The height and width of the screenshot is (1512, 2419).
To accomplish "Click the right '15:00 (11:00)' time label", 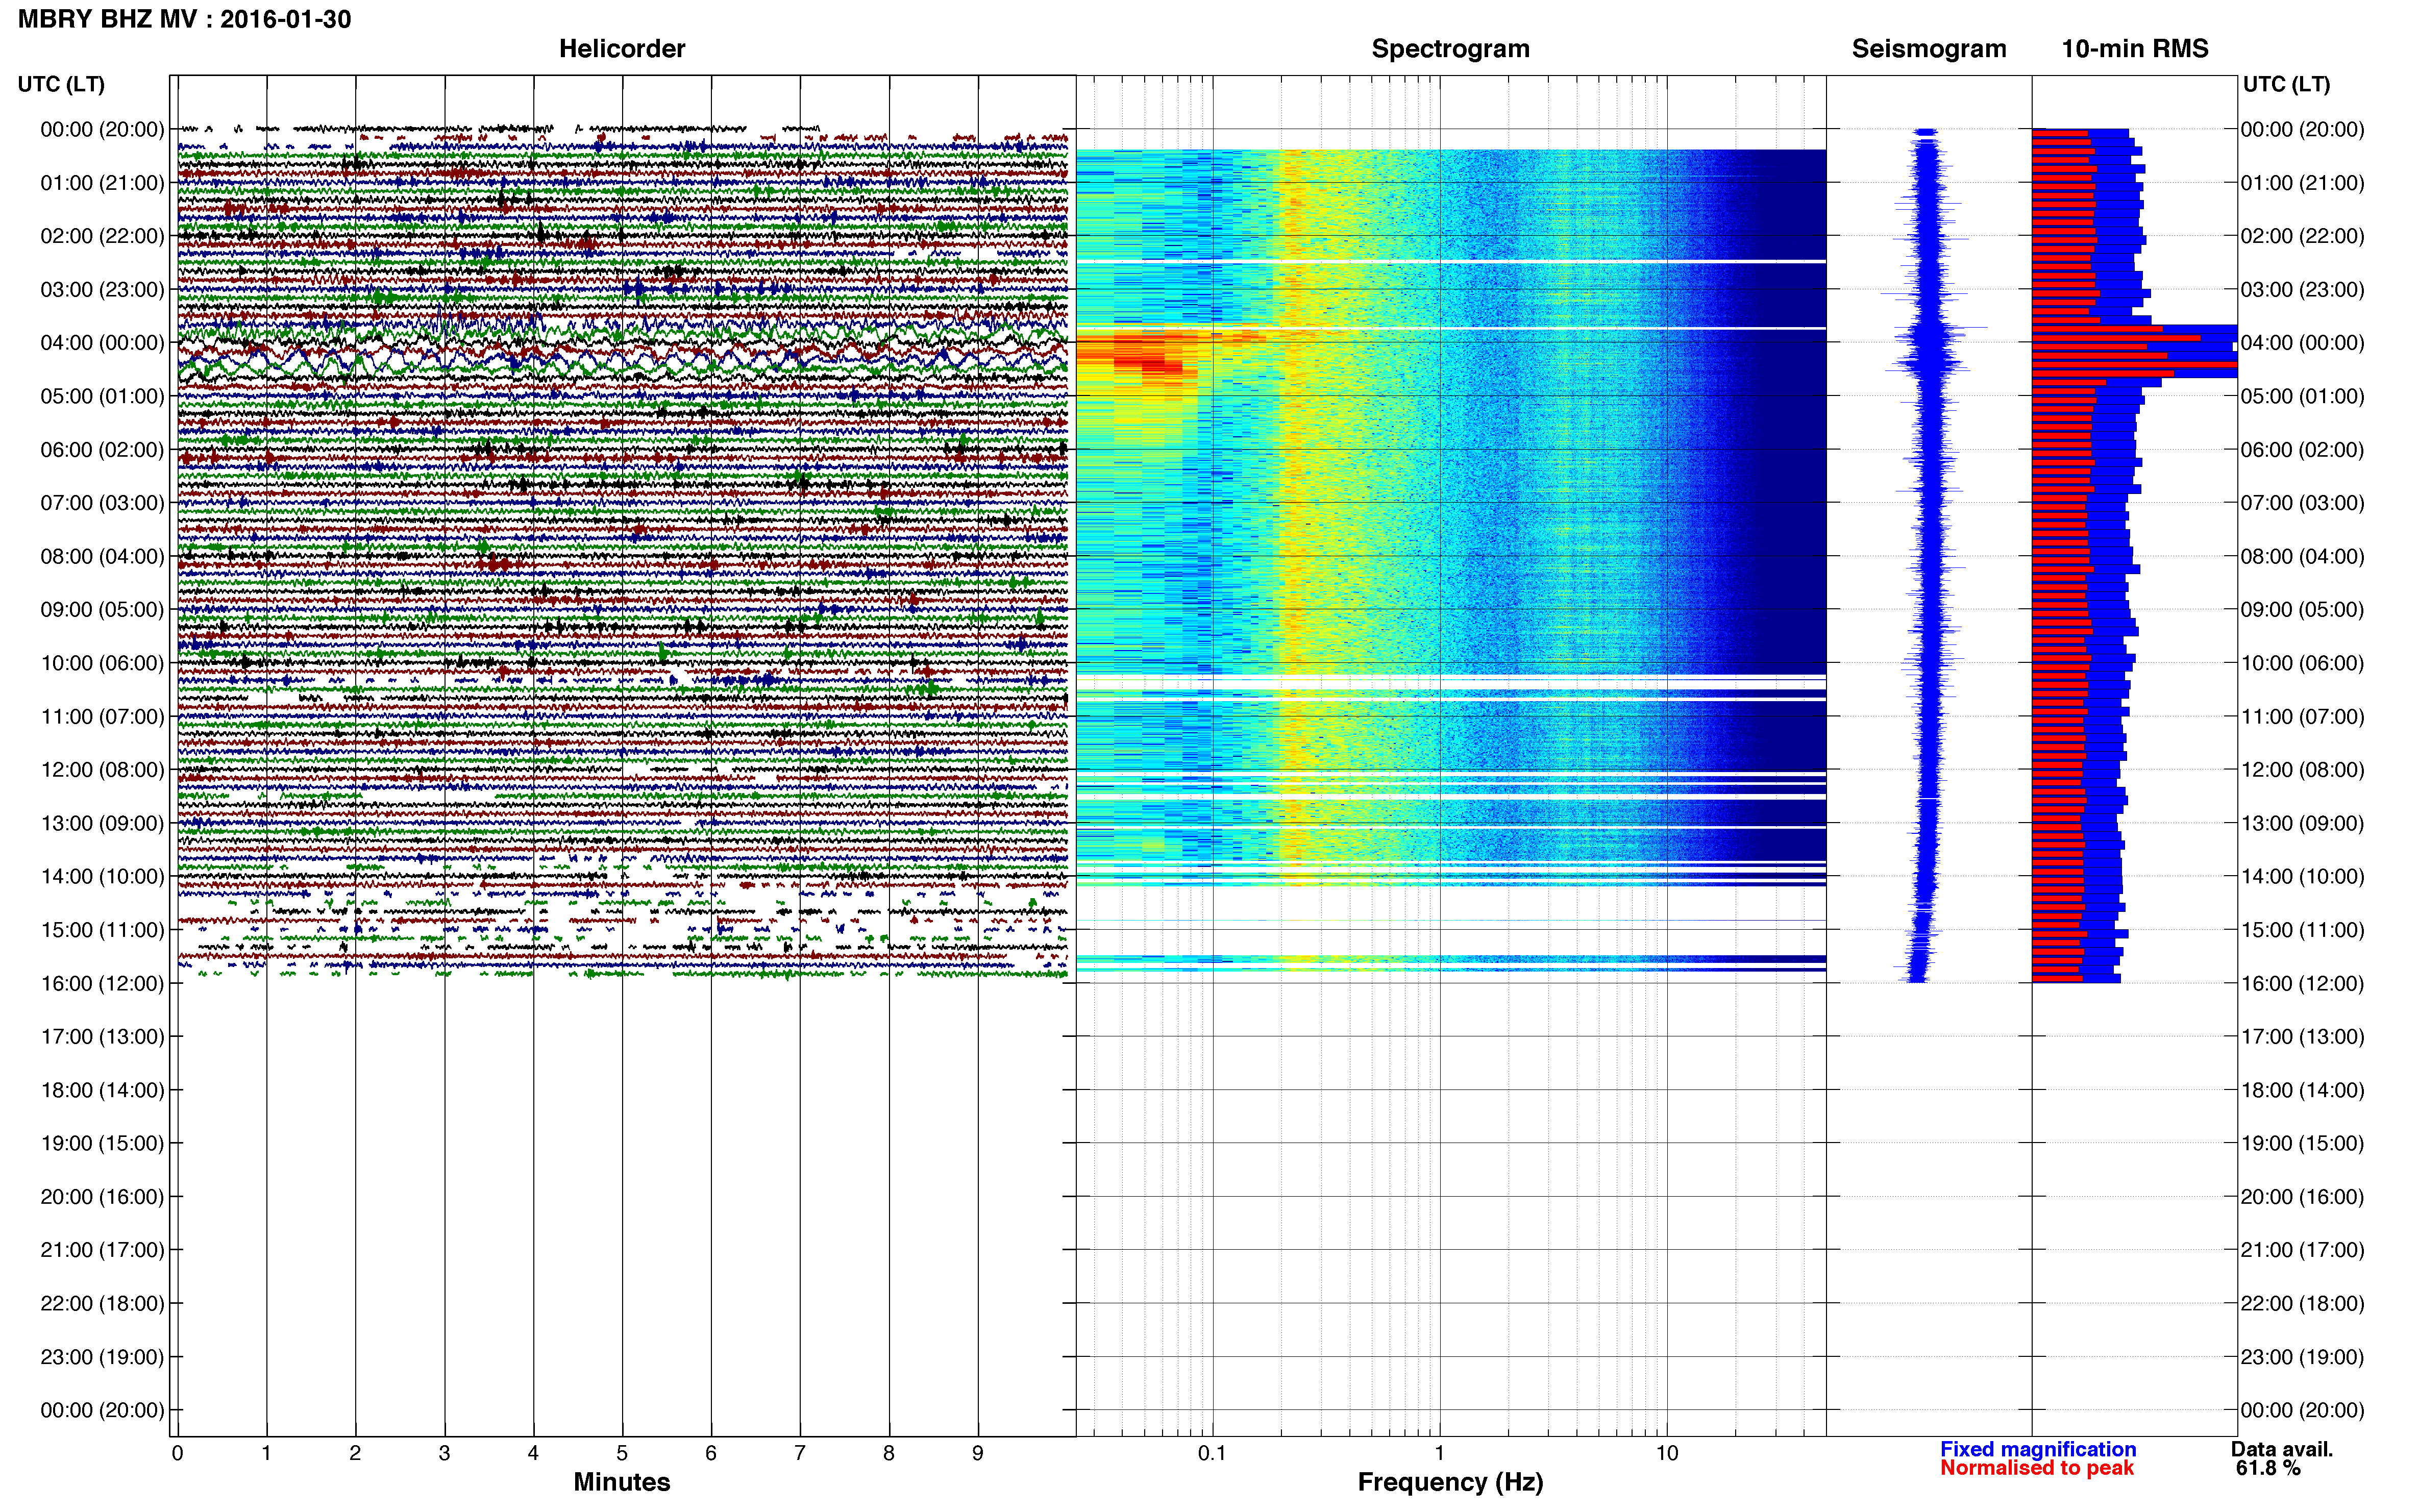I will click(x=2302, y=930).
